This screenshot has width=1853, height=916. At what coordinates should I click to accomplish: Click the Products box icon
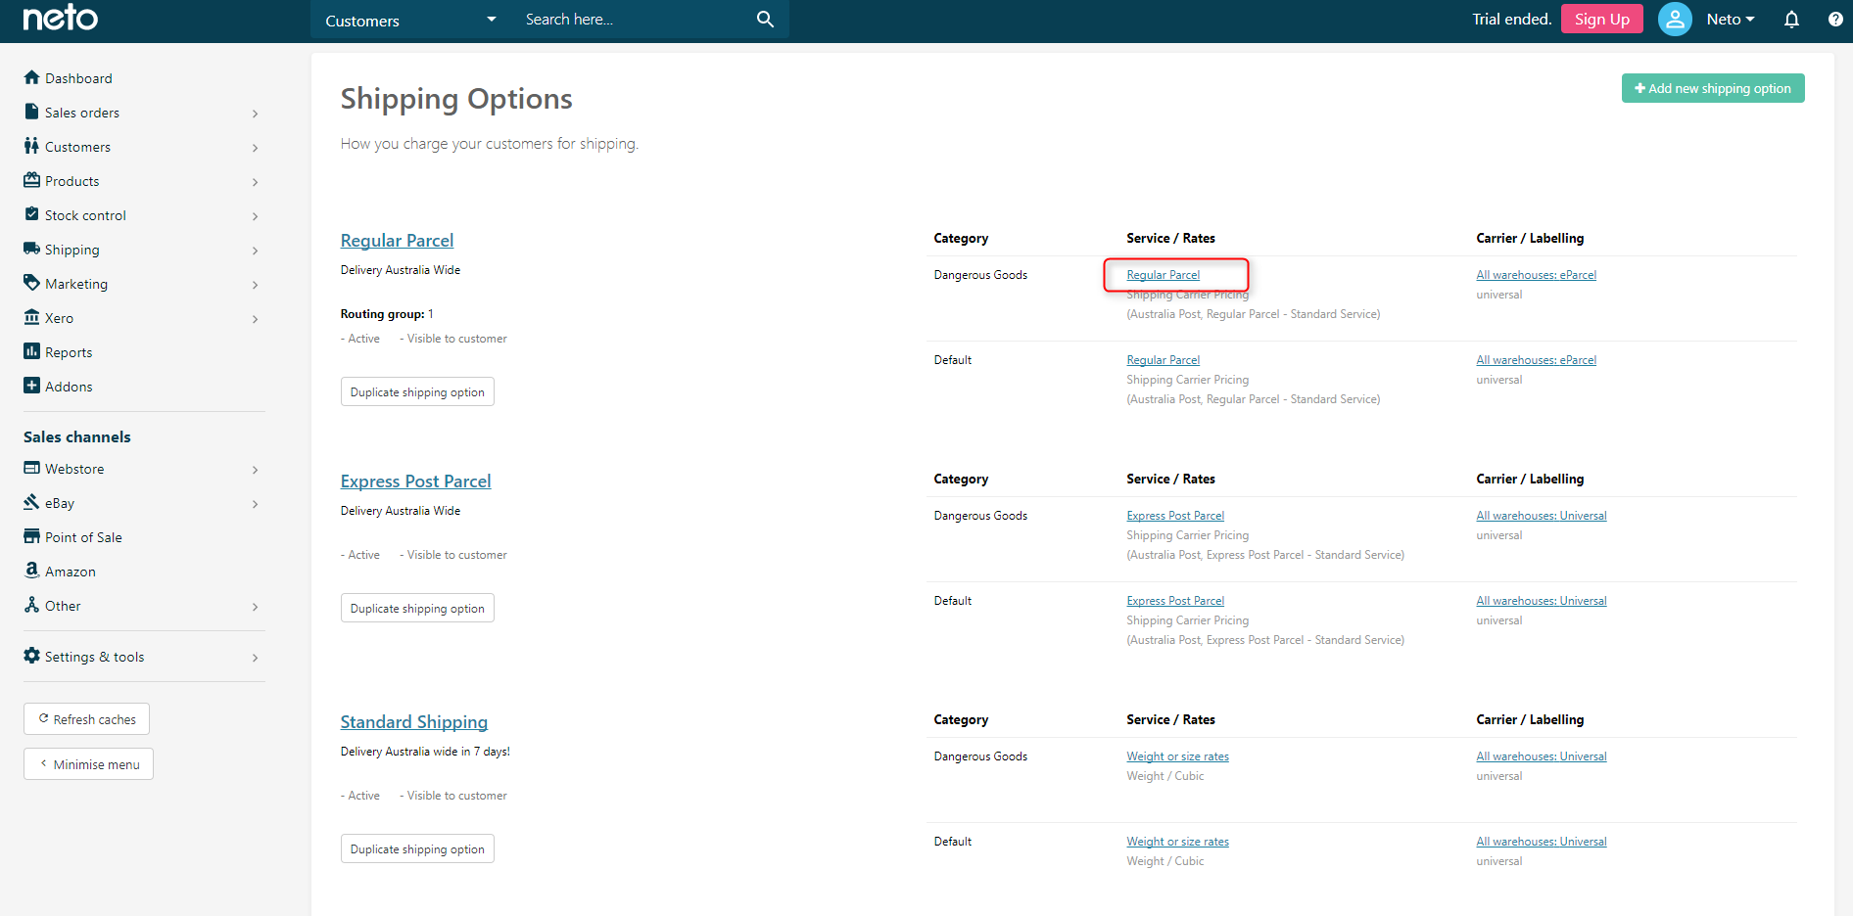point(31,180)
